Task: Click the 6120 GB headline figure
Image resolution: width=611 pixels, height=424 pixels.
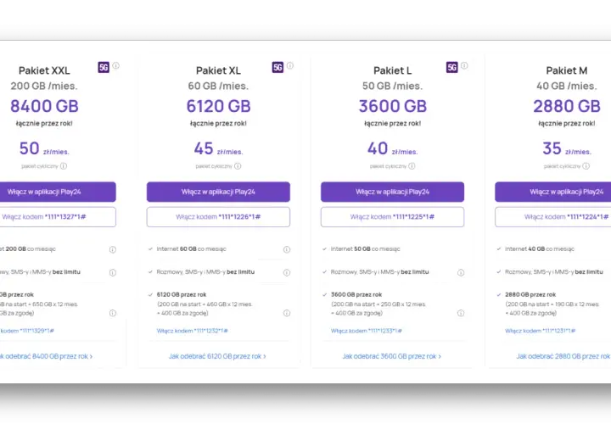Action: point(218,106)
